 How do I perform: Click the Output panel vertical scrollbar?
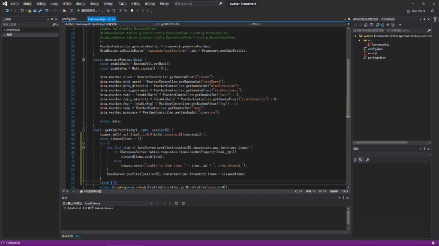[x=348, y=218]
